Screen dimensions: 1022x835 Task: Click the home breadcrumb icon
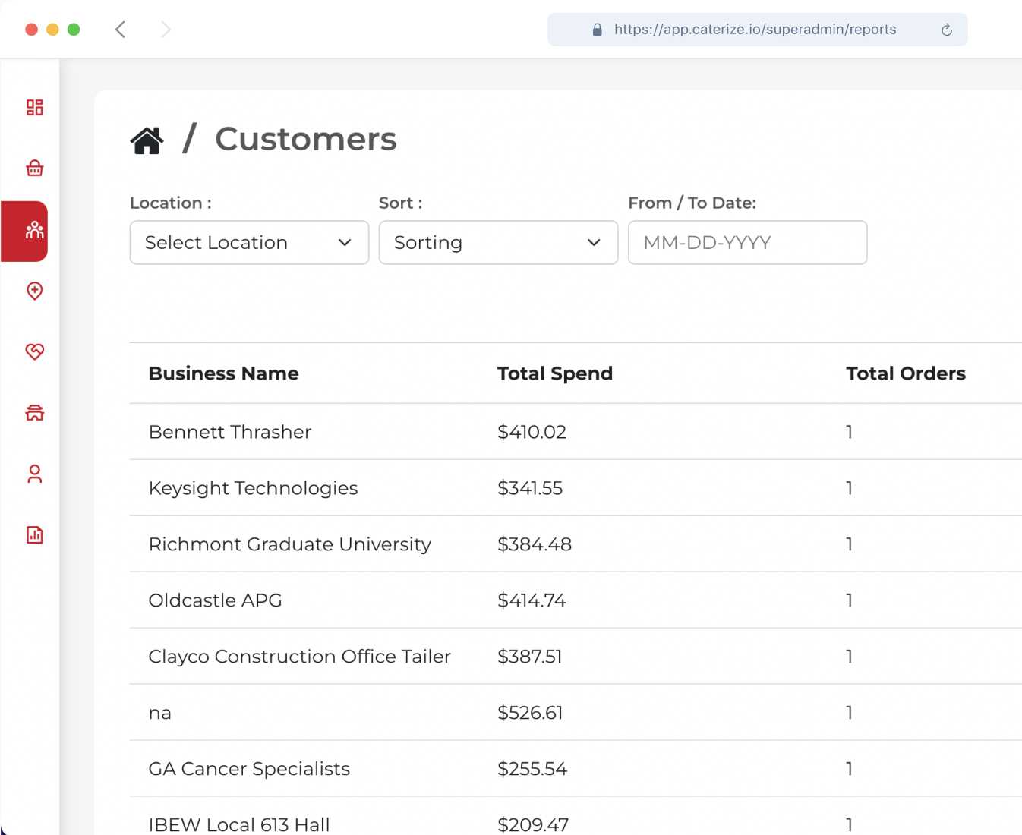(x=147, y=140)
